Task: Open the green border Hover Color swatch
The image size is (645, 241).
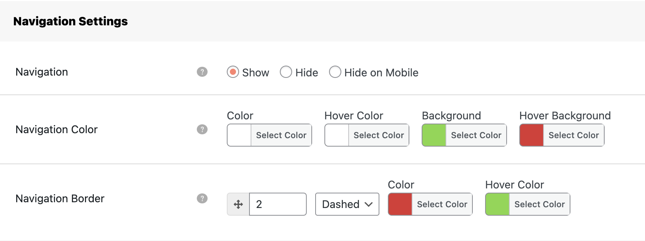Action: pos(497,204)
